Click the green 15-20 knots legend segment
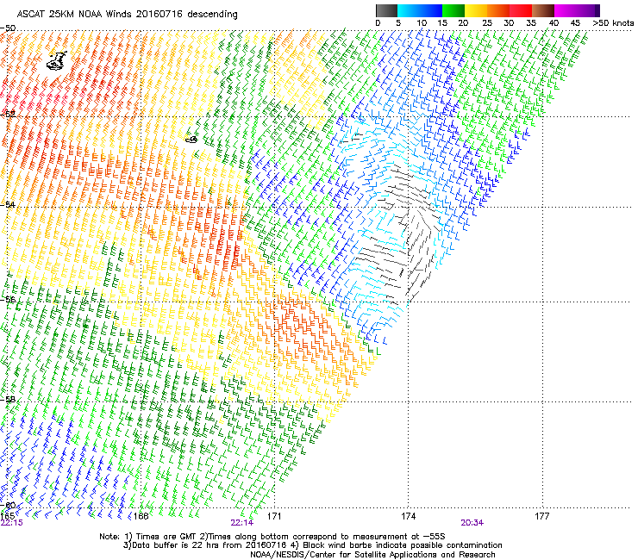 [x=453, y=10]
